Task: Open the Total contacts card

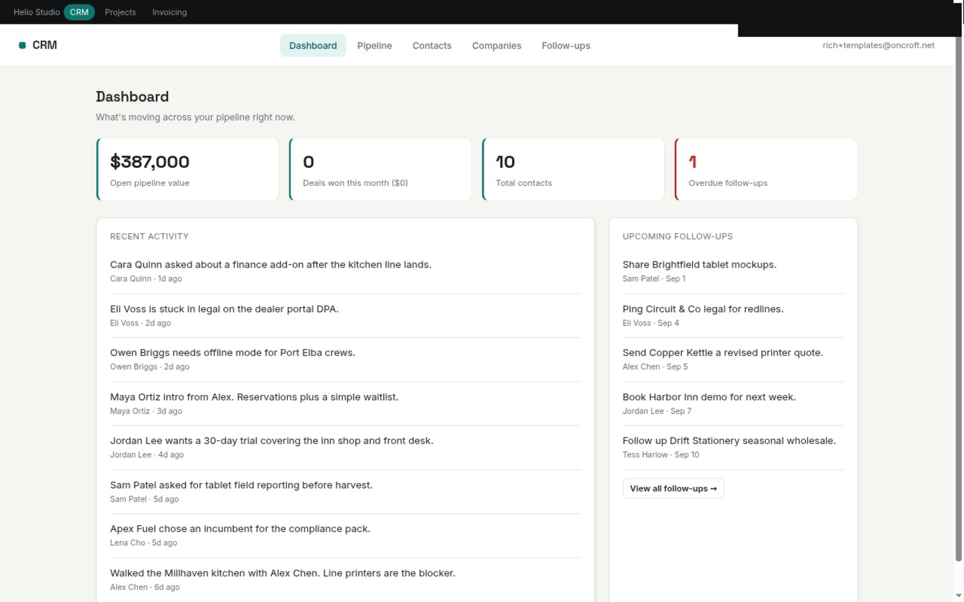Action: 573,169
